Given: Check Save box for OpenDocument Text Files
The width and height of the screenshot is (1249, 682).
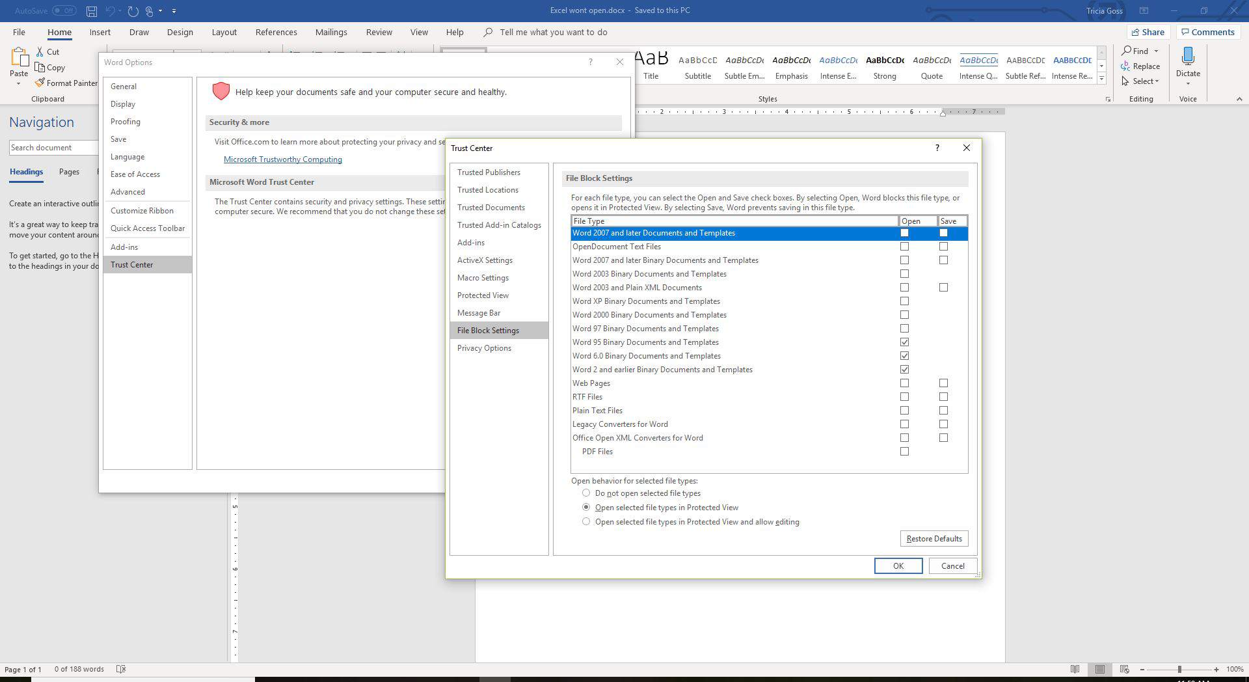Looking at the screenshot, I should (x=943, y=247).
